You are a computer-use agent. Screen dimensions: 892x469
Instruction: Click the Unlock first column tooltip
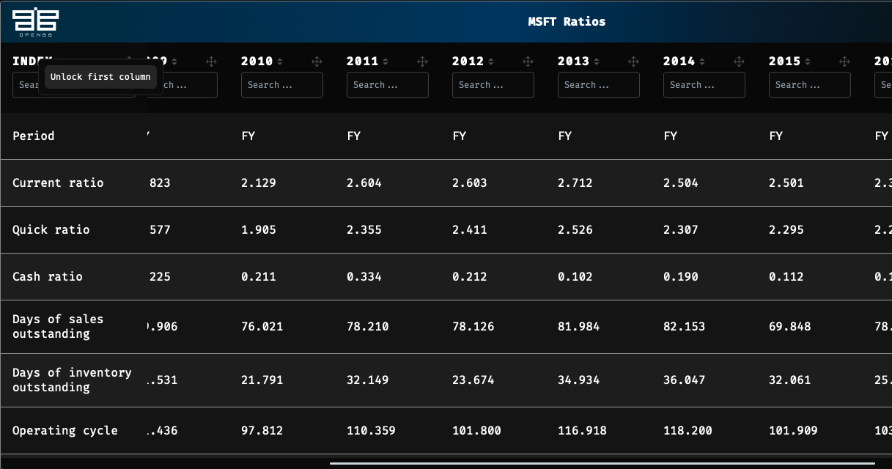click(100, 77)
